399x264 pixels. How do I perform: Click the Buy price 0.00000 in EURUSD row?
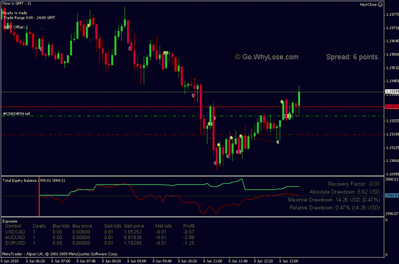81,243
